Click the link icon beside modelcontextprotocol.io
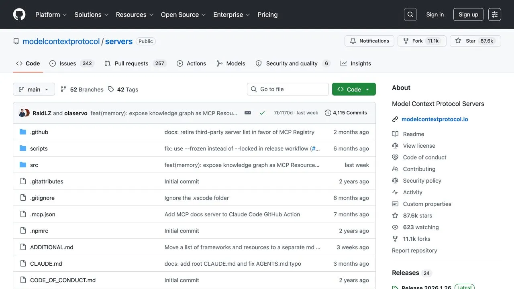514x289 pixels. point(395,119)
